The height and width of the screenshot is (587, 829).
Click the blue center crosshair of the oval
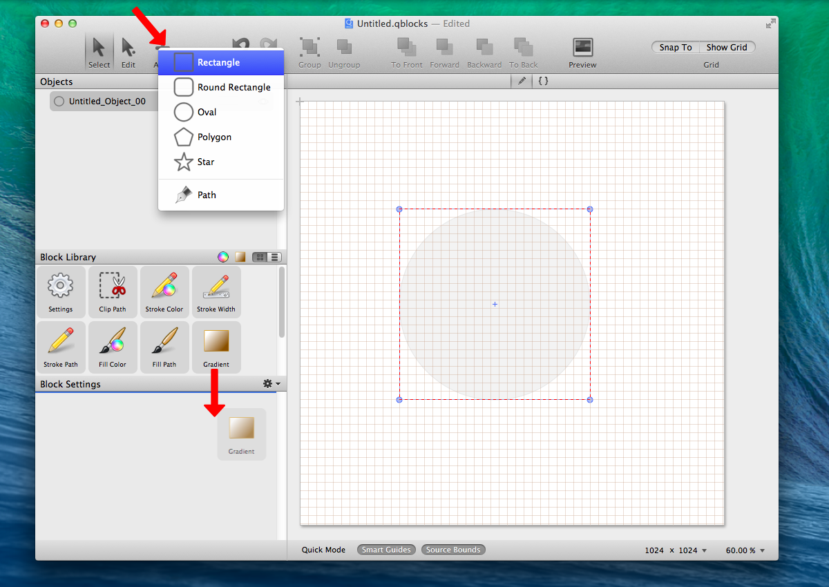pos(495,305)
